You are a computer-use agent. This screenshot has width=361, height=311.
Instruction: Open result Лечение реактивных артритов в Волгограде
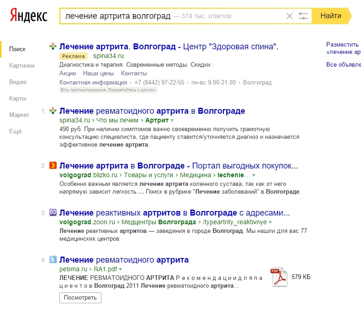[175, 213]
